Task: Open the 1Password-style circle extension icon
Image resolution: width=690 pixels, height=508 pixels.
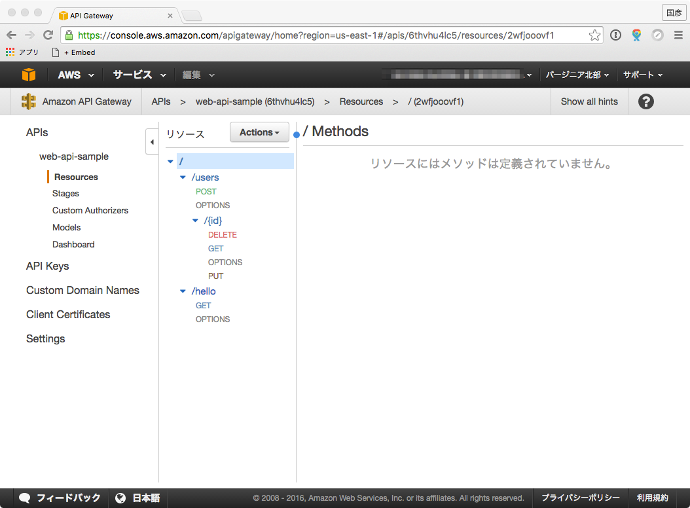Action: (615, 35)
